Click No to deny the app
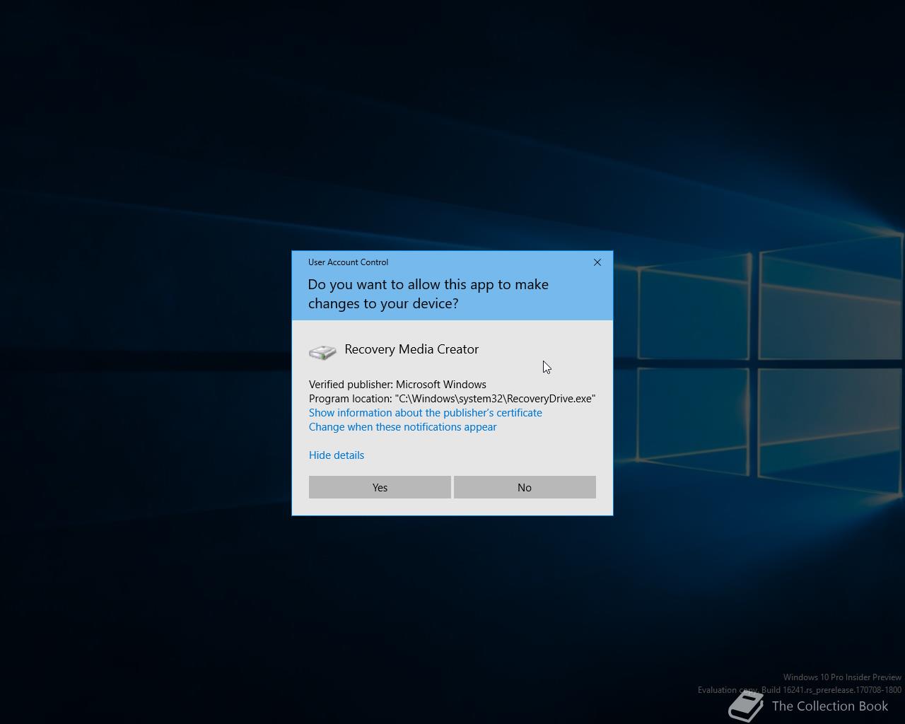Viewport: 905px width, 724px height. click(525, 487)
